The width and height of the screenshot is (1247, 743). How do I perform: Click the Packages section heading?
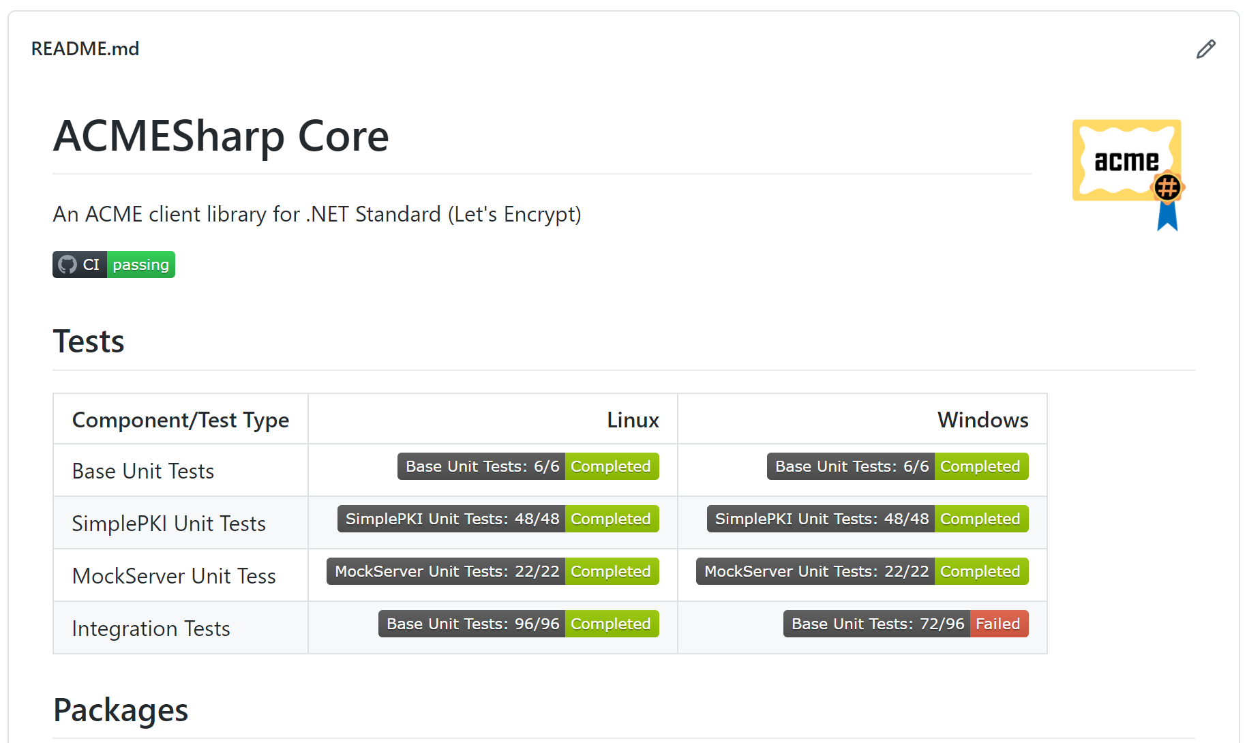(121, 710)
